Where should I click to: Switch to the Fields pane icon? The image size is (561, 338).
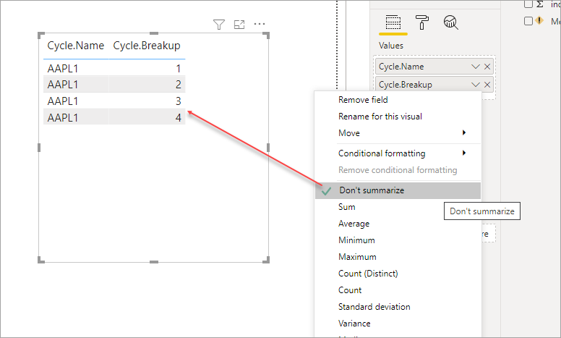coord(393,22)
